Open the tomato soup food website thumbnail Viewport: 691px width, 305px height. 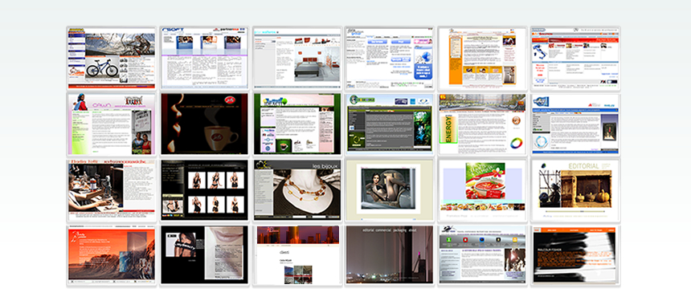(x=483, y=190)
